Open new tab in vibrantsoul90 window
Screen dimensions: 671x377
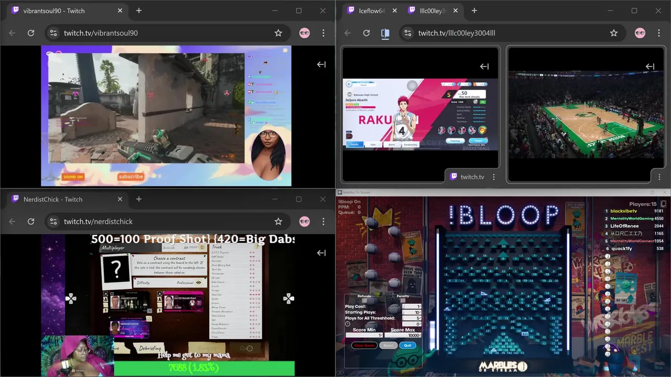(139, 10)
